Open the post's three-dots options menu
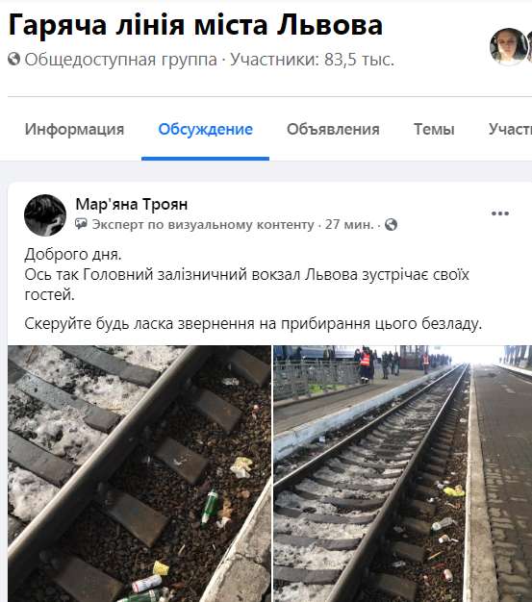 point(499,213)
